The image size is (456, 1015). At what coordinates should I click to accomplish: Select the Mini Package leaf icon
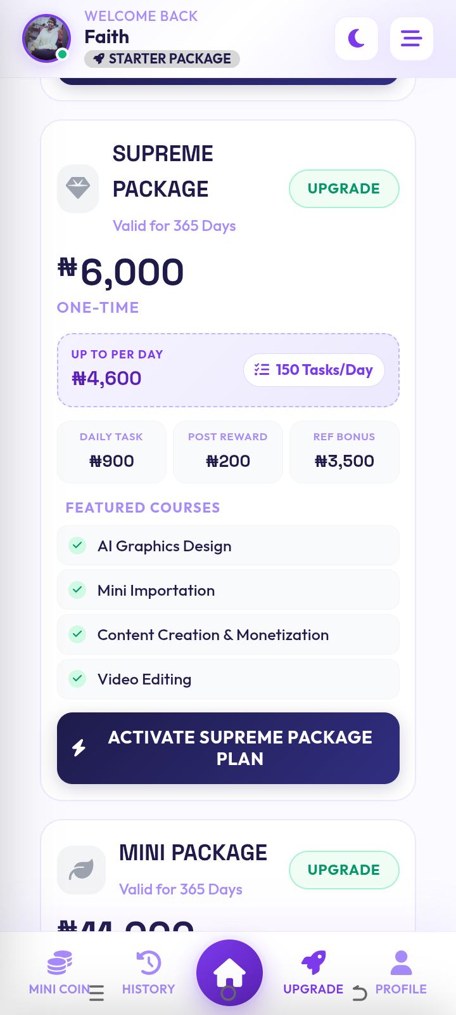point(81,870)
